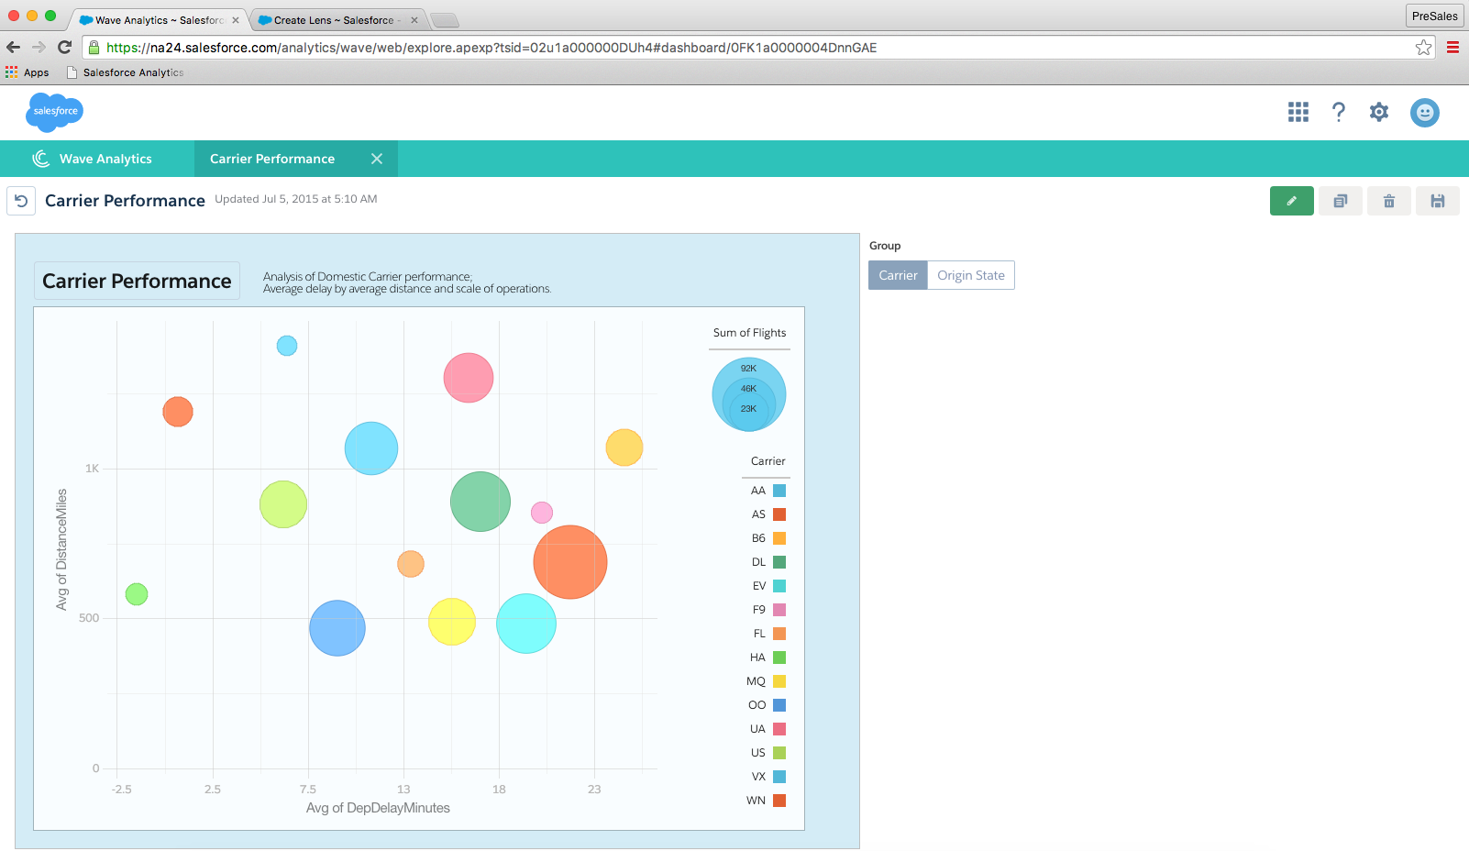Click the AS legend color swatch
Image resolution: width=1469 pixels, height=851 pixels.
pyautogui.click(x=779, y=514)
